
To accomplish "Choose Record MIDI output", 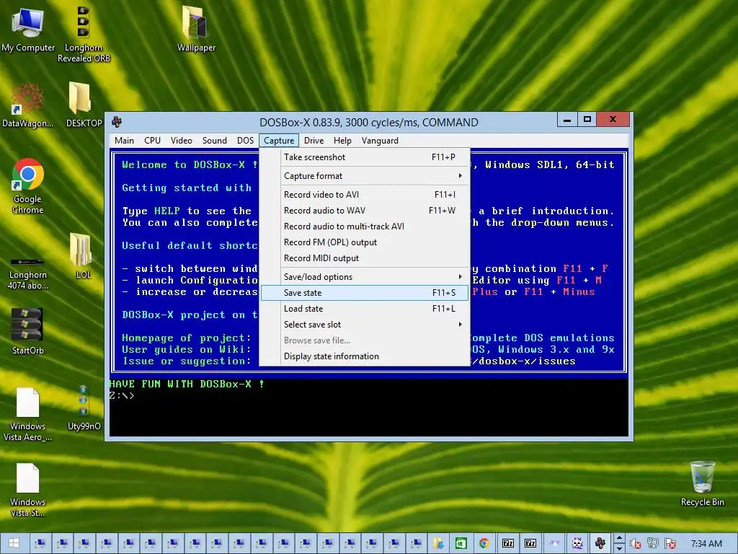I will pos(365,258).
